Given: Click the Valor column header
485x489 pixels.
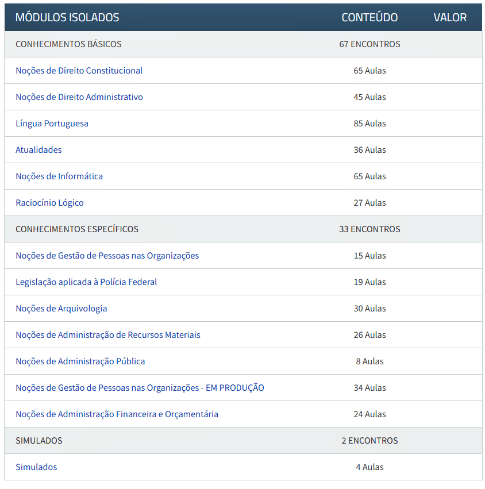Looking at the screenshot, I should pyautogui.click(x=450, y=17).
